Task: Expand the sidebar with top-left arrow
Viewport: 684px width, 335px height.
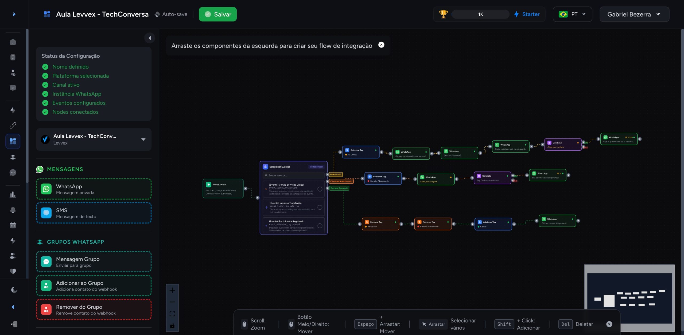Action: click(x=14, y=14)
